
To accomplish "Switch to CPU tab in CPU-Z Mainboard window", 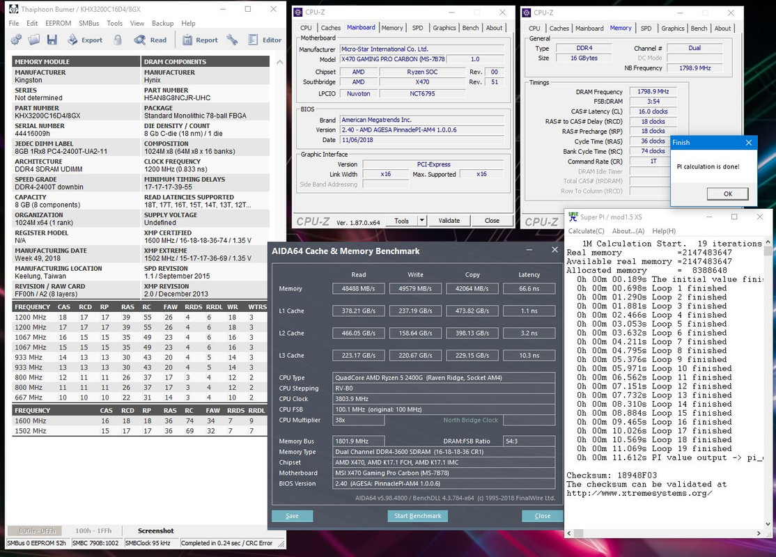I will pyautogui.click(x=306, y=28).
